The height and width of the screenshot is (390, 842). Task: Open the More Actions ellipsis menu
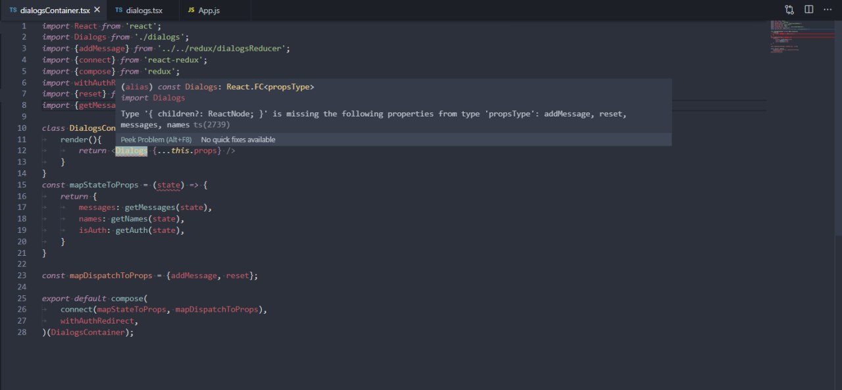click(828, 10)
